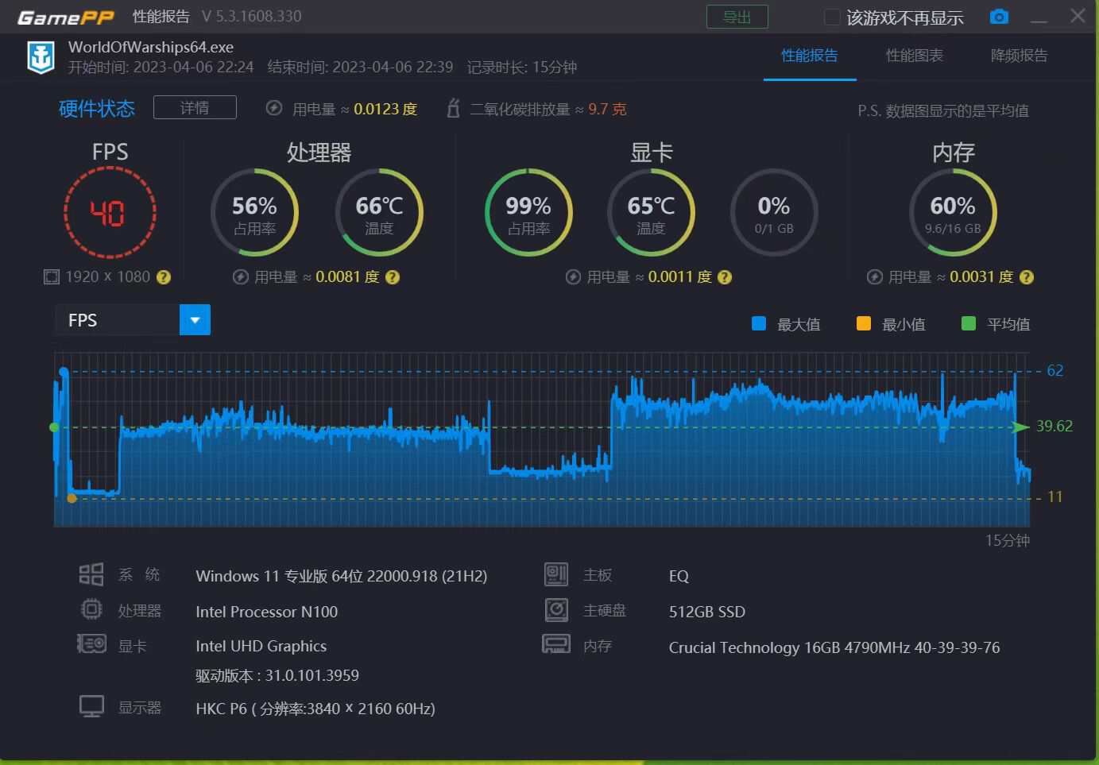The height and width of the screenshot is (765, 1099).
Task: Click 'HKC P6' monitor text
Action: pyautogui.click(x=315, y=709)
